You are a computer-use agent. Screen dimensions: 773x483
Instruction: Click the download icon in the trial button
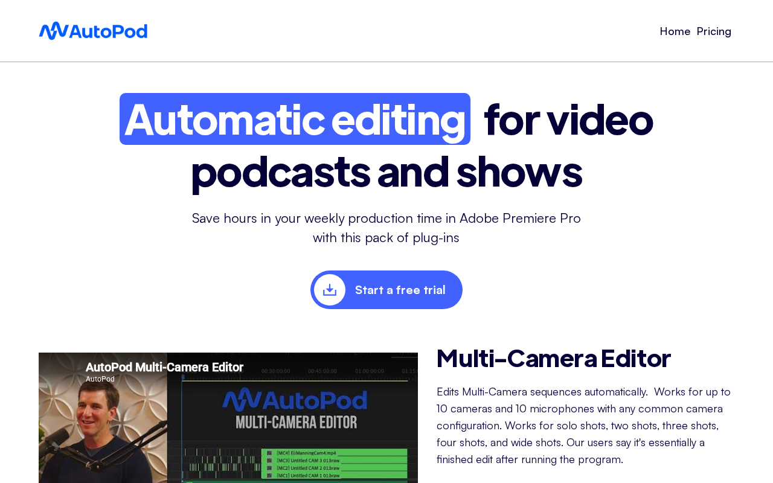[330, 290]
